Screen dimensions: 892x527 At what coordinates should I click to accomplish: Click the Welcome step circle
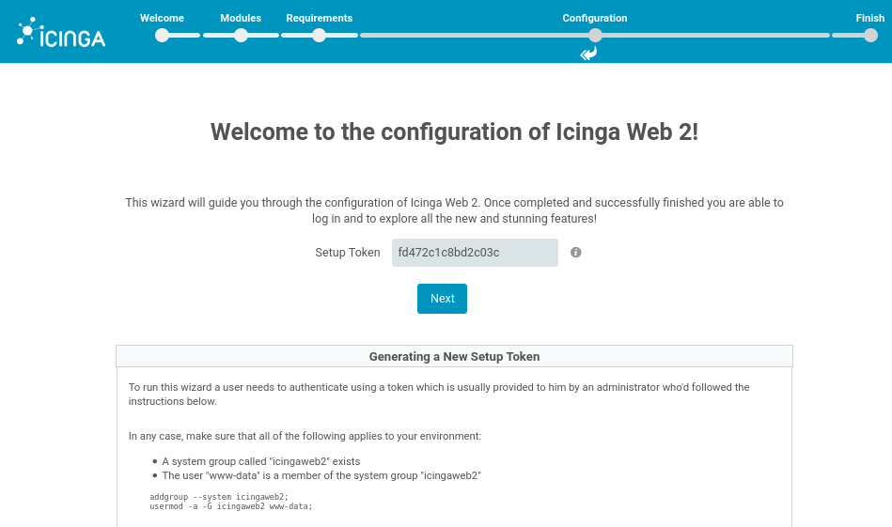point(162,36)
